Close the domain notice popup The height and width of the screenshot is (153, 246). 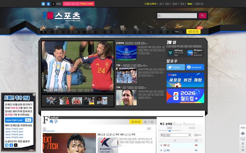click(34, 95)
